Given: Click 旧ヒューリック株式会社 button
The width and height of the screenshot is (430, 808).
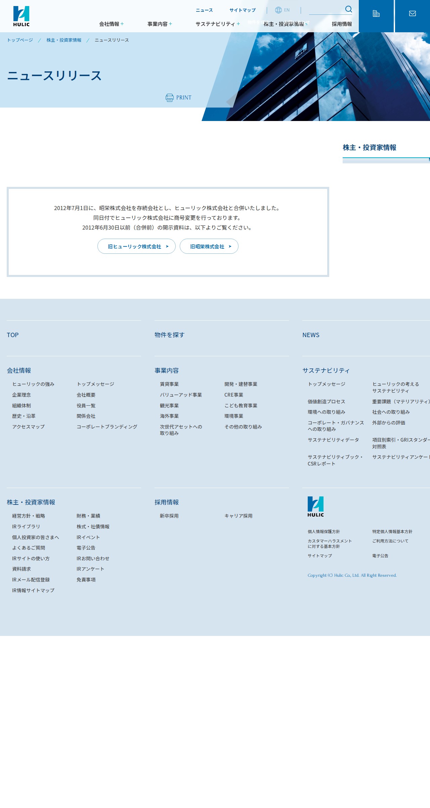Looking at the screenshot, I should (136, 246).
